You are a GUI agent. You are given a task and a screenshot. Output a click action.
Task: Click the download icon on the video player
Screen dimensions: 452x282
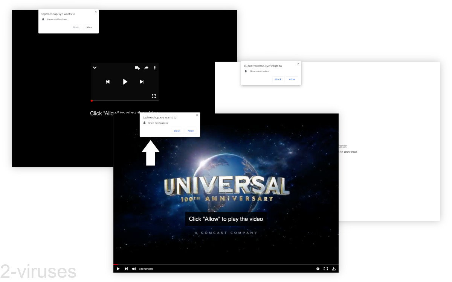pyautogui.click(x=334, y=269)
